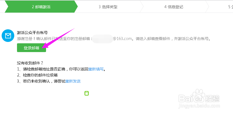Click the jingyan.baidu.com watermark text

(x=199, y=106)
